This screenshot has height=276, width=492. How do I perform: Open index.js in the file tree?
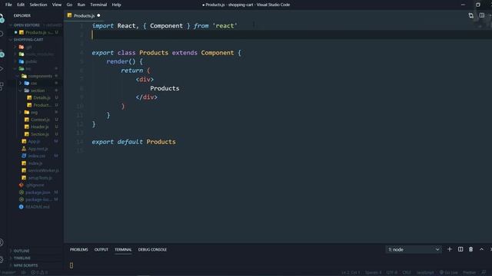click(35, 163)
